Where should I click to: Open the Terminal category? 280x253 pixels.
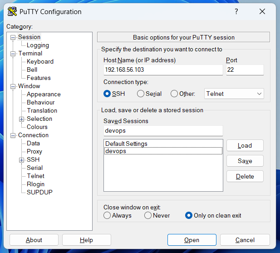coord(30,53)
